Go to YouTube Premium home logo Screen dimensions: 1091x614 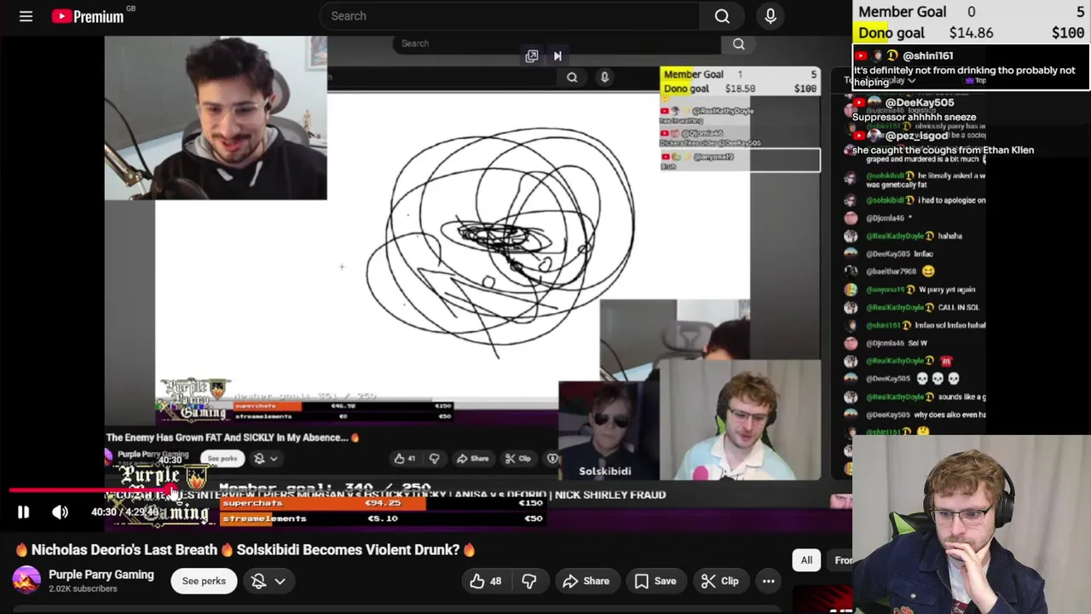pos(87,16)
